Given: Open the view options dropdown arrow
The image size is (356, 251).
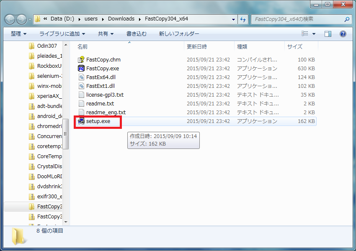Looking at the screenshot, I should click(314, 34).
